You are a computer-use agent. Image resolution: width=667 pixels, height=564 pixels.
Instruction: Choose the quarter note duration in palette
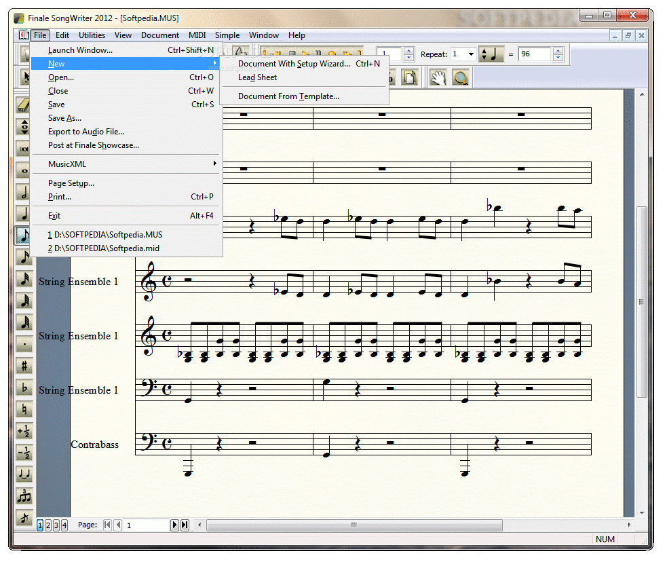[x=24, y=214]
